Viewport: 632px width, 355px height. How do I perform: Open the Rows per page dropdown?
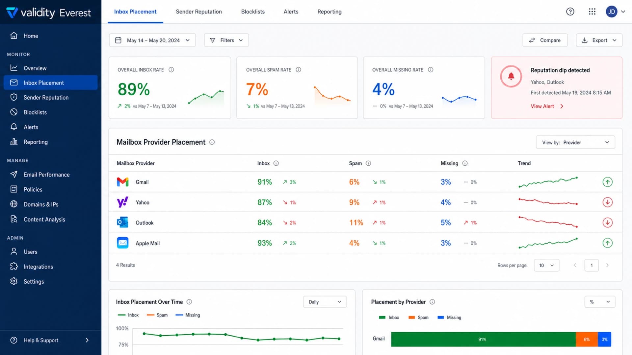(546, 265)
